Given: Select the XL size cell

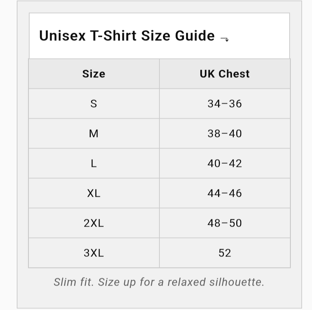Looking at the screenshot, I should 94,193.
